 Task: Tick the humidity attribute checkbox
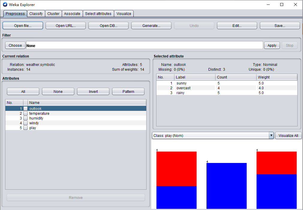pos(25,118)
